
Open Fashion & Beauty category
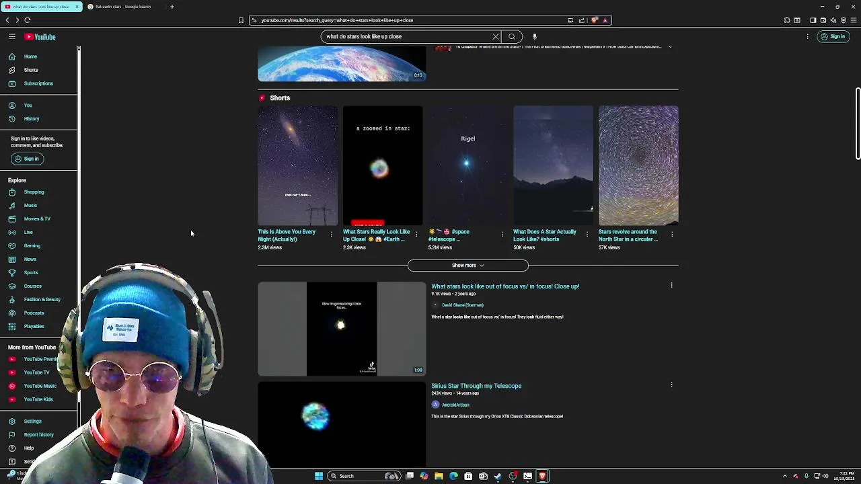click(x=42, y=300)
